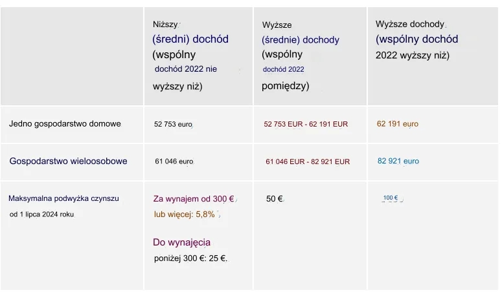Open the purple "Do wynajęcia" link

pyautogui.click(x=181, y=243)
